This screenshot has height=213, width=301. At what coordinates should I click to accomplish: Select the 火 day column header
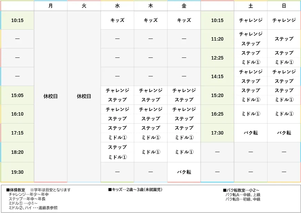83,6
